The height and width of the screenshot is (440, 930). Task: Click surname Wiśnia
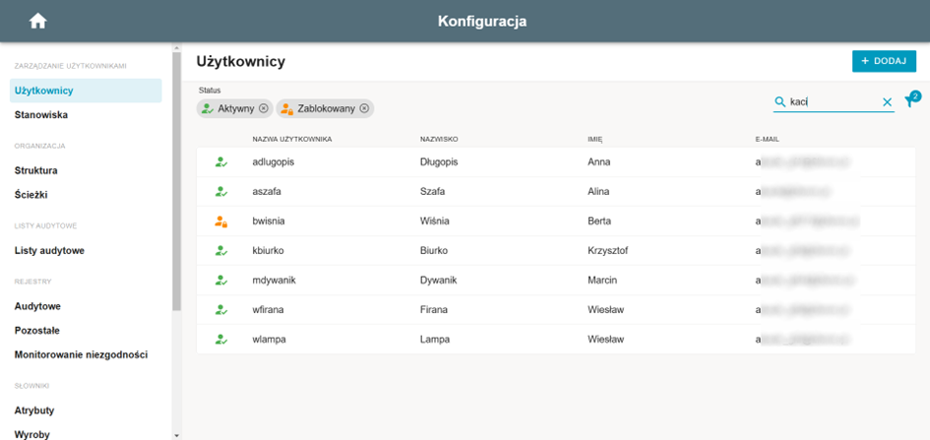click(434, 221)
